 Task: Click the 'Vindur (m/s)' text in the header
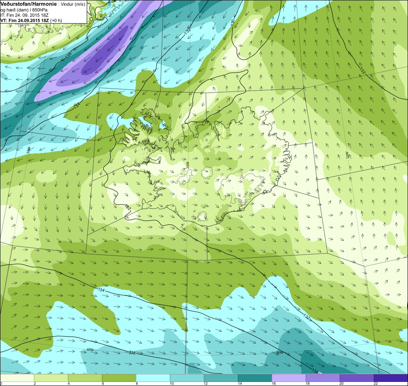[73, 4]
